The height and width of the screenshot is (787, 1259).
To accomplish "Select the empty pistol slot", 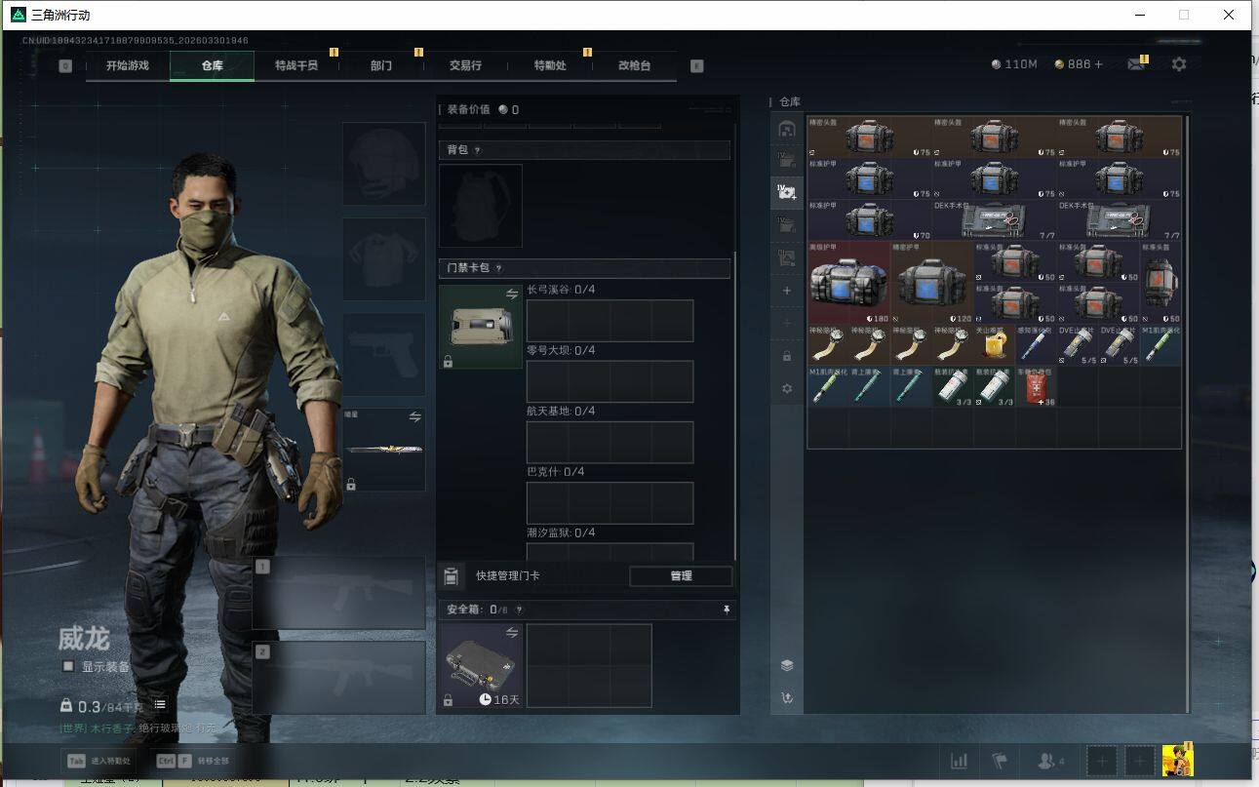I will click(383, 355).
